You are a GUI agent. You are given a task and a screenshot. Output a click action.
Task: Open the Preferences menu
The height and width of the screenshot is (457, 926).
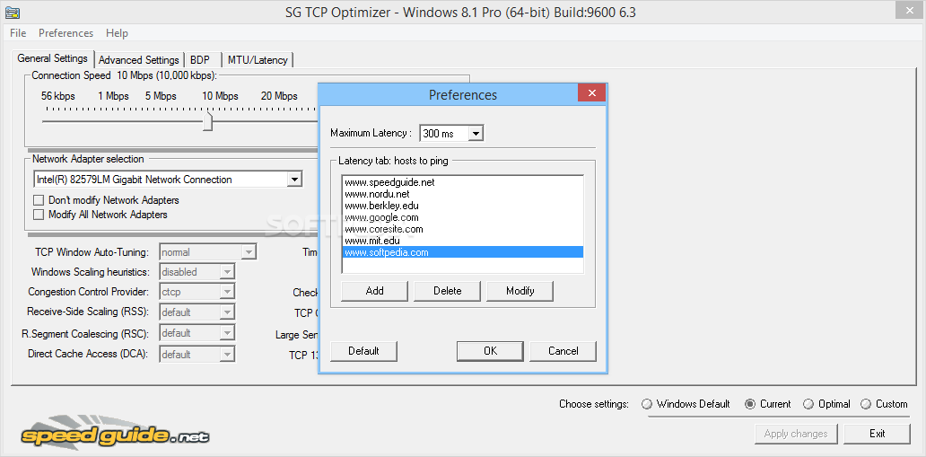66,33
